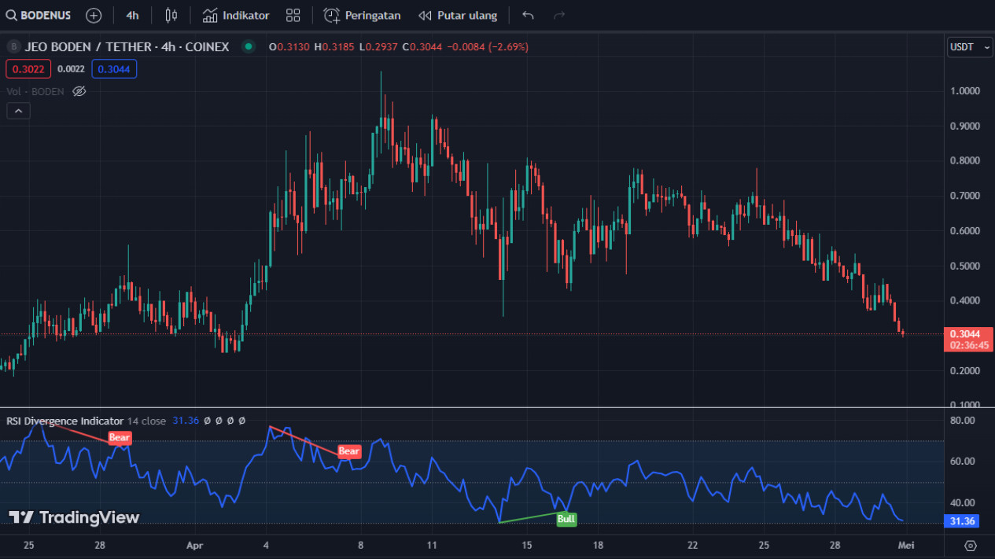Open the Indikator menu
The image size is (995, 559).
click(x=236, y=15)
